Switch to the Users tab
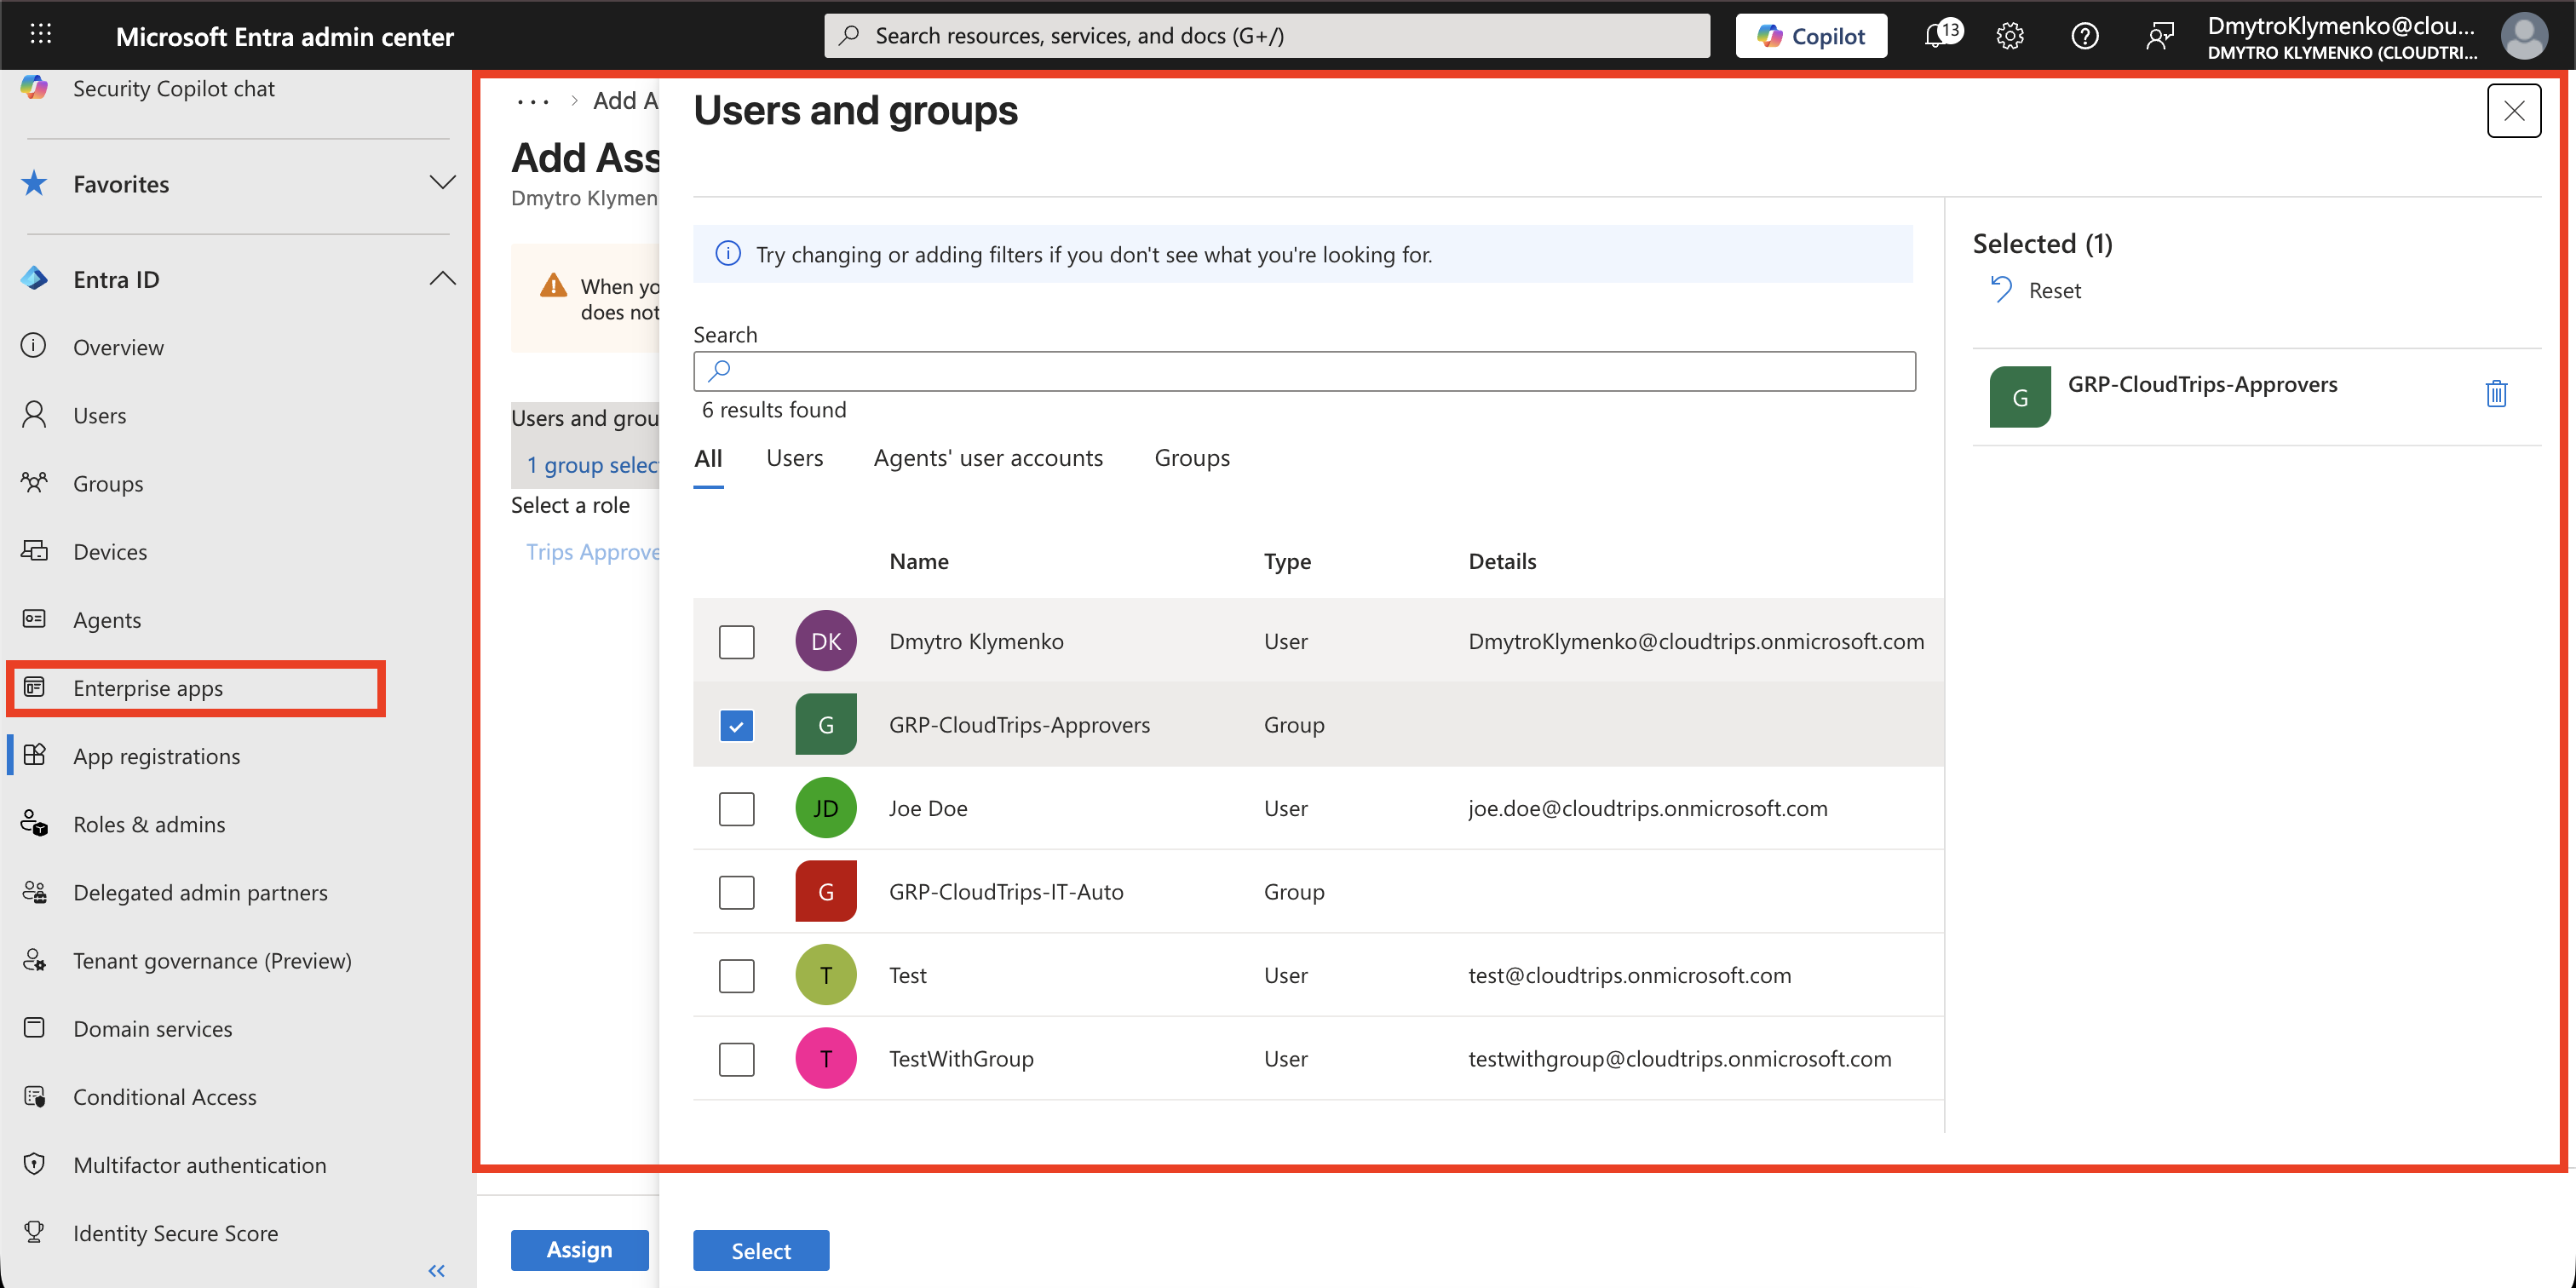This screenshot has height=1288, width=2576. [794, 458]
